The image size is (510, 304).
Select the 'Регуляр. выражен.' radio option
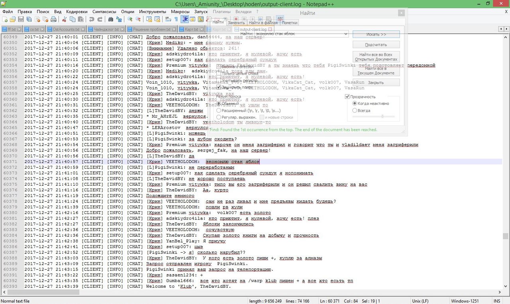point(218,117)
